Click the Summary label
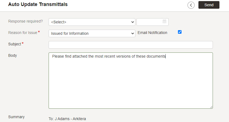The width and height of the screenshot is (229, 122). click(16, 117)
